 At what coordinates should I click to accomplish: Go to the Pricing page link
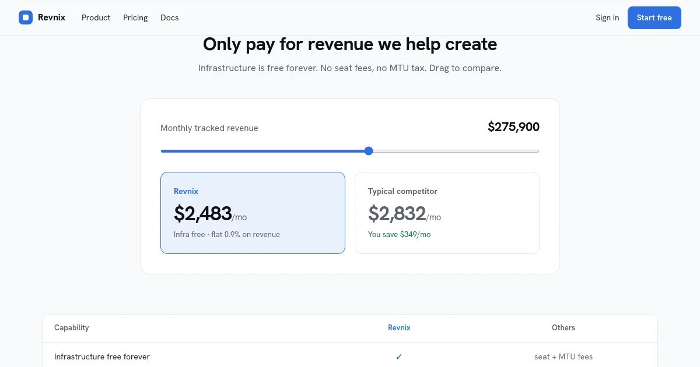click(135, 17)
